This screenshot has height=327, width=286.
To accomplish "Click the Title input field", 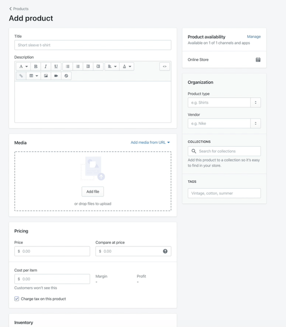I will [x=93, y=45].
